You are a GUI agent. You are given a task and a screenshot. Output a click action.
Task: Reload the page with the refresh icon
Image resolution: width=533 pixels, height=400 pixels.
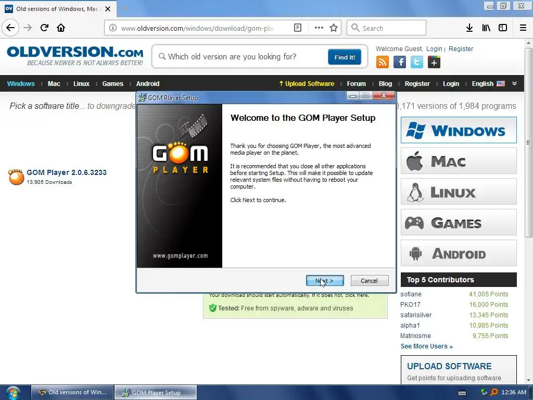point(44,28)
